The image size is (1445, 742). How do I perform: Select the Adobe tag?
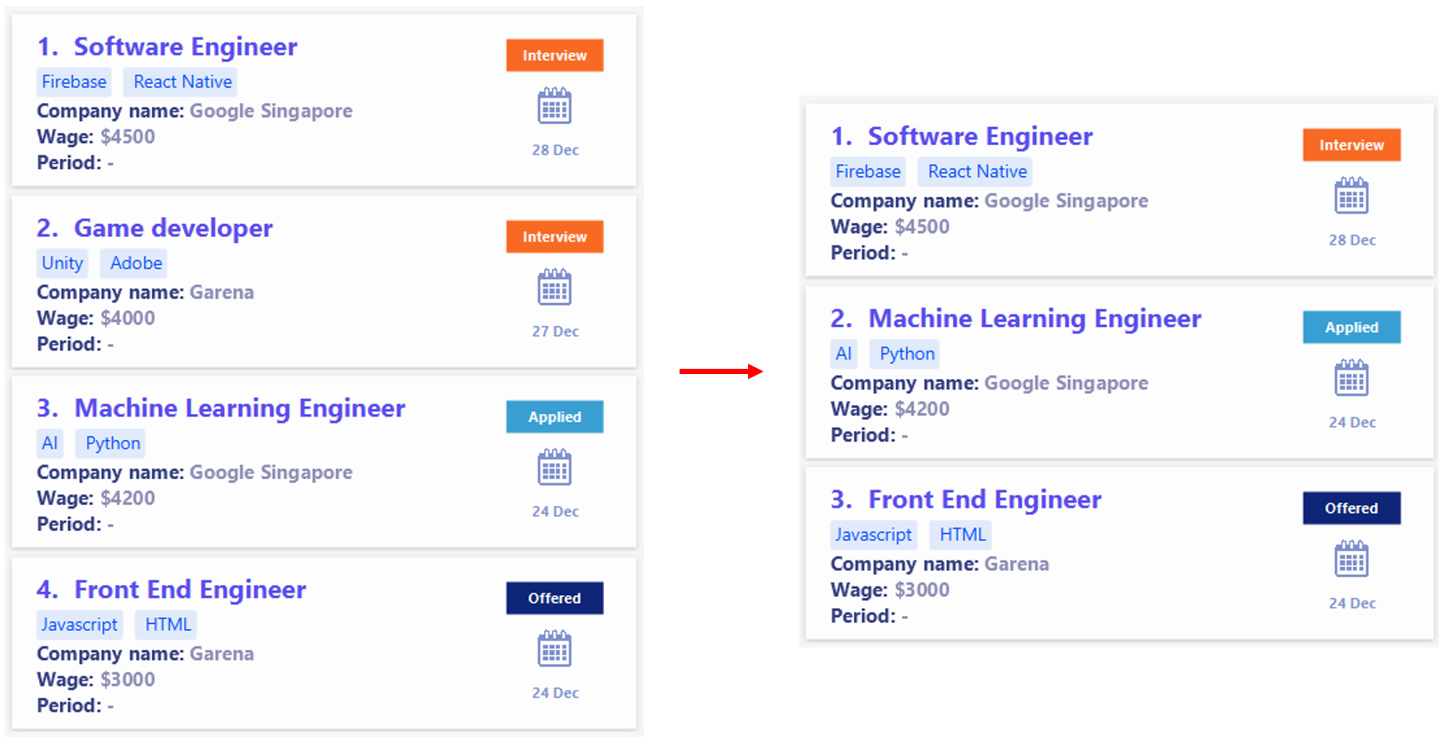135,263
